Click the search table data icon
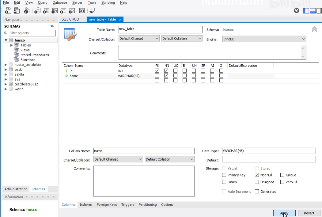 [82, 11]
